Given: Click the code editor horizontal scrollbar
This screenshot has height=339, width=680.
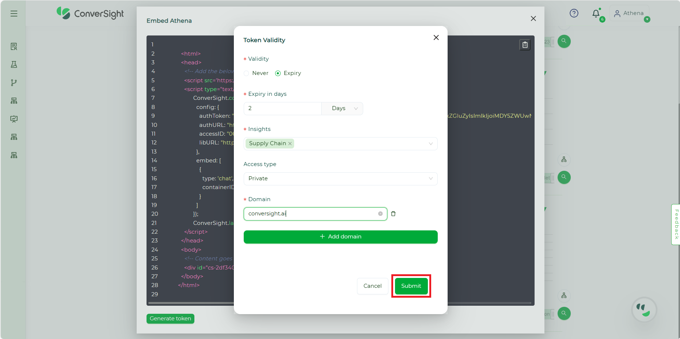Looking at the screenshot, I should (340, 303).
